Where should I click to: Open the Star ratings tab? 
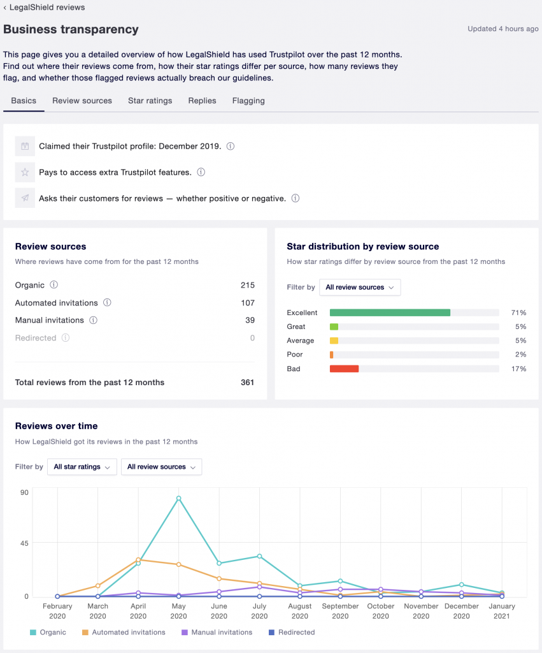150,101
